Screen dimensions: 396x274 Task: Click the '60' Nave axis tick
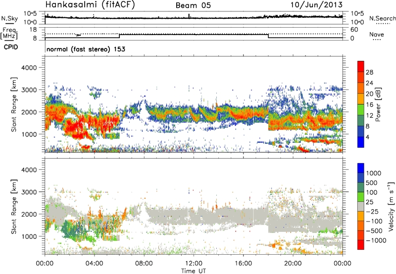pyautogui.click(x=354, y=30)
